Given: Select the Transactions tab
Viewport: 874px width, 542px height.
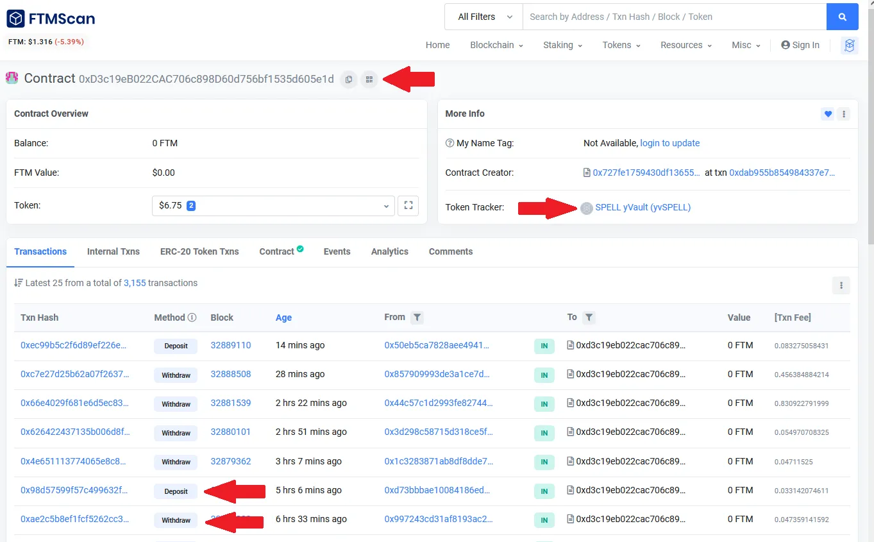Looking at the screenshot, I should click(40, 251).
